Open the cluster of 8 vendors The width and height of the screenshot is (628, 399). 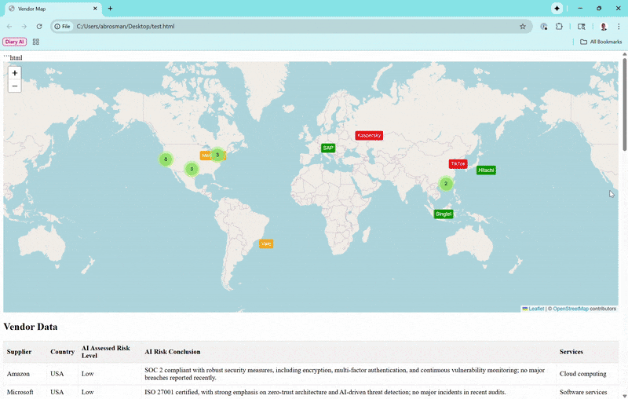166,159
